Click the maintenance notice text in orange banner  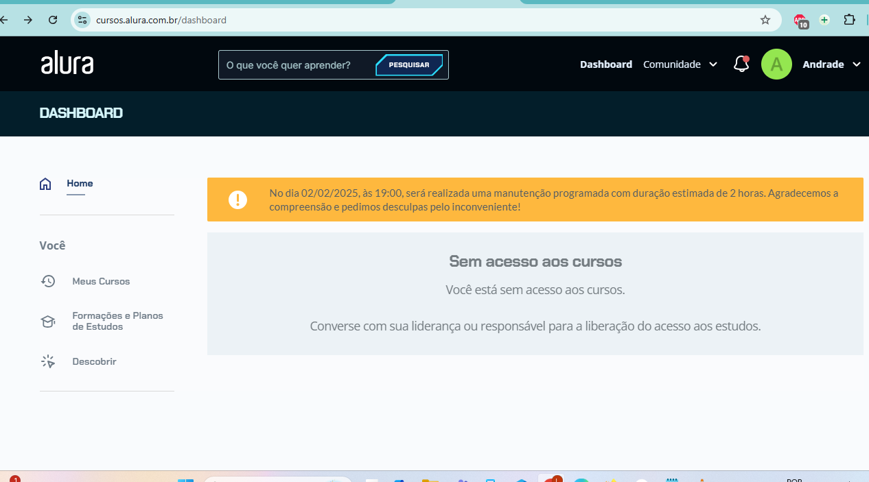click(554, 200)
